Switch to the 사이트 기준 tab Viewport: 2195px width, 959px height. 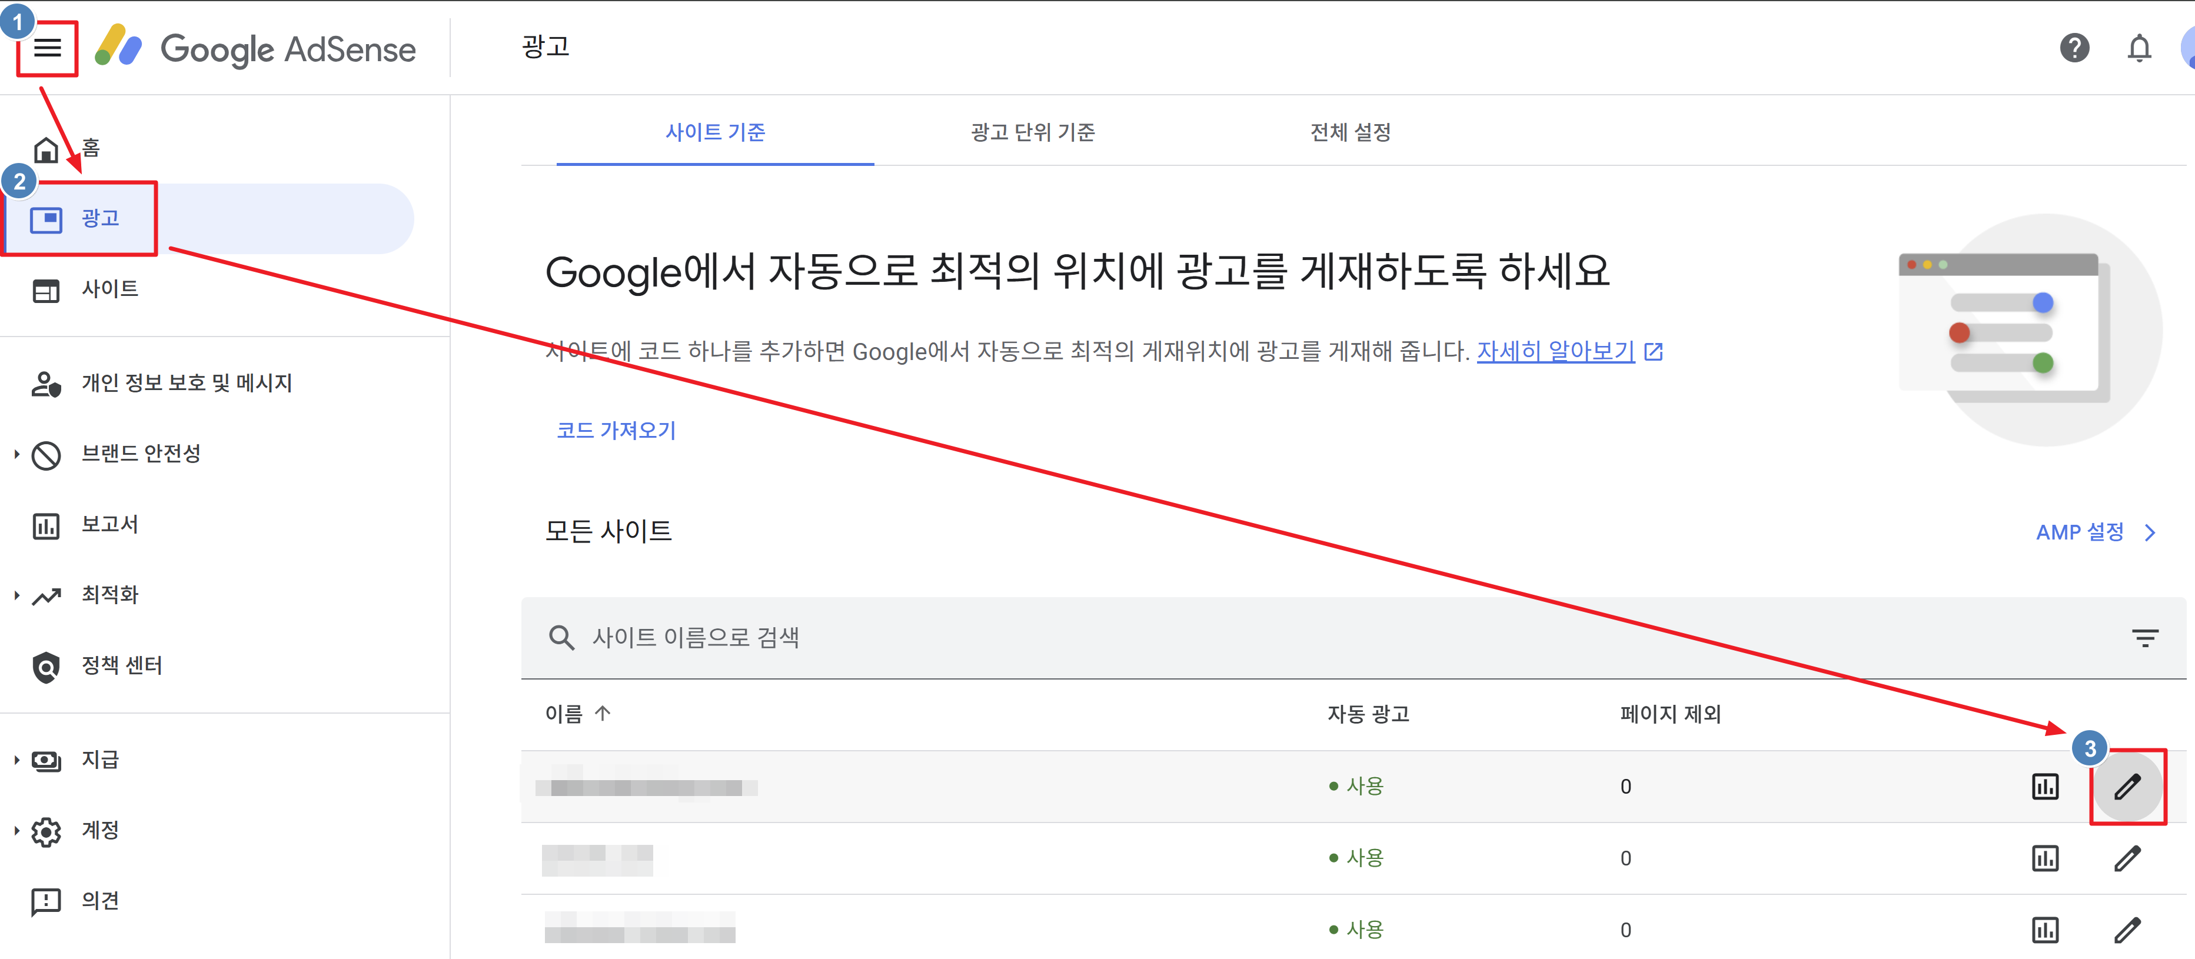[715, 132]
